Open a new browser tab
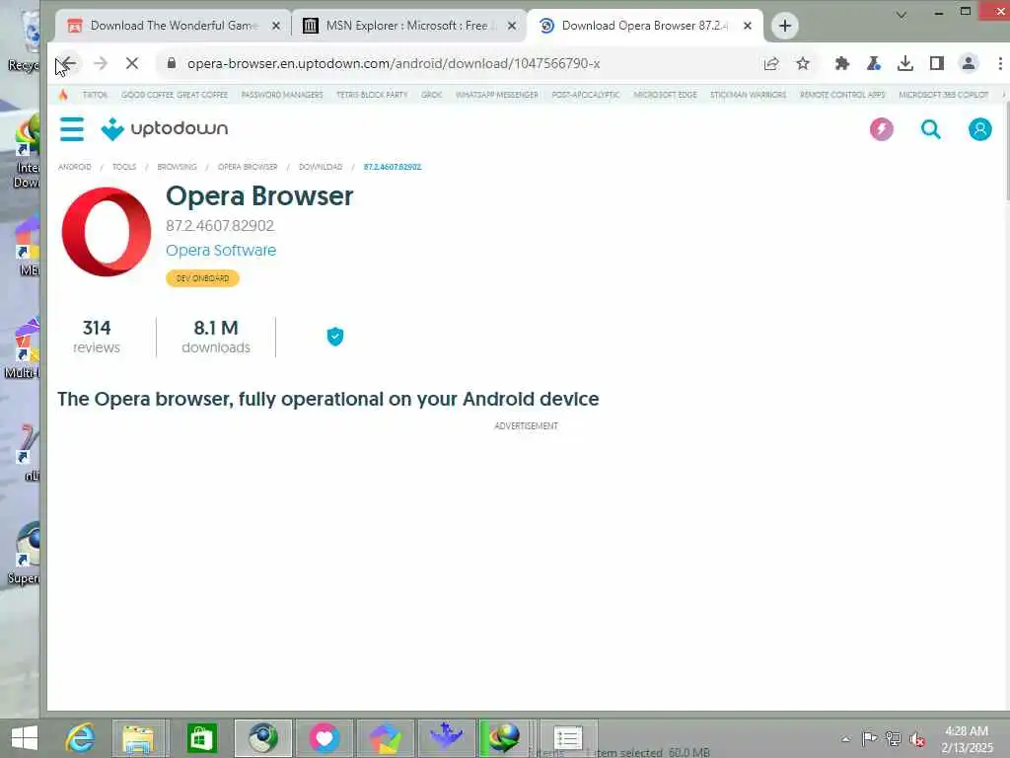This screenshot has width=1010, height=758. [x=784, y=26]
